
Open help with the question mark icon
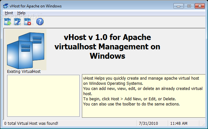tap(40, 22)
